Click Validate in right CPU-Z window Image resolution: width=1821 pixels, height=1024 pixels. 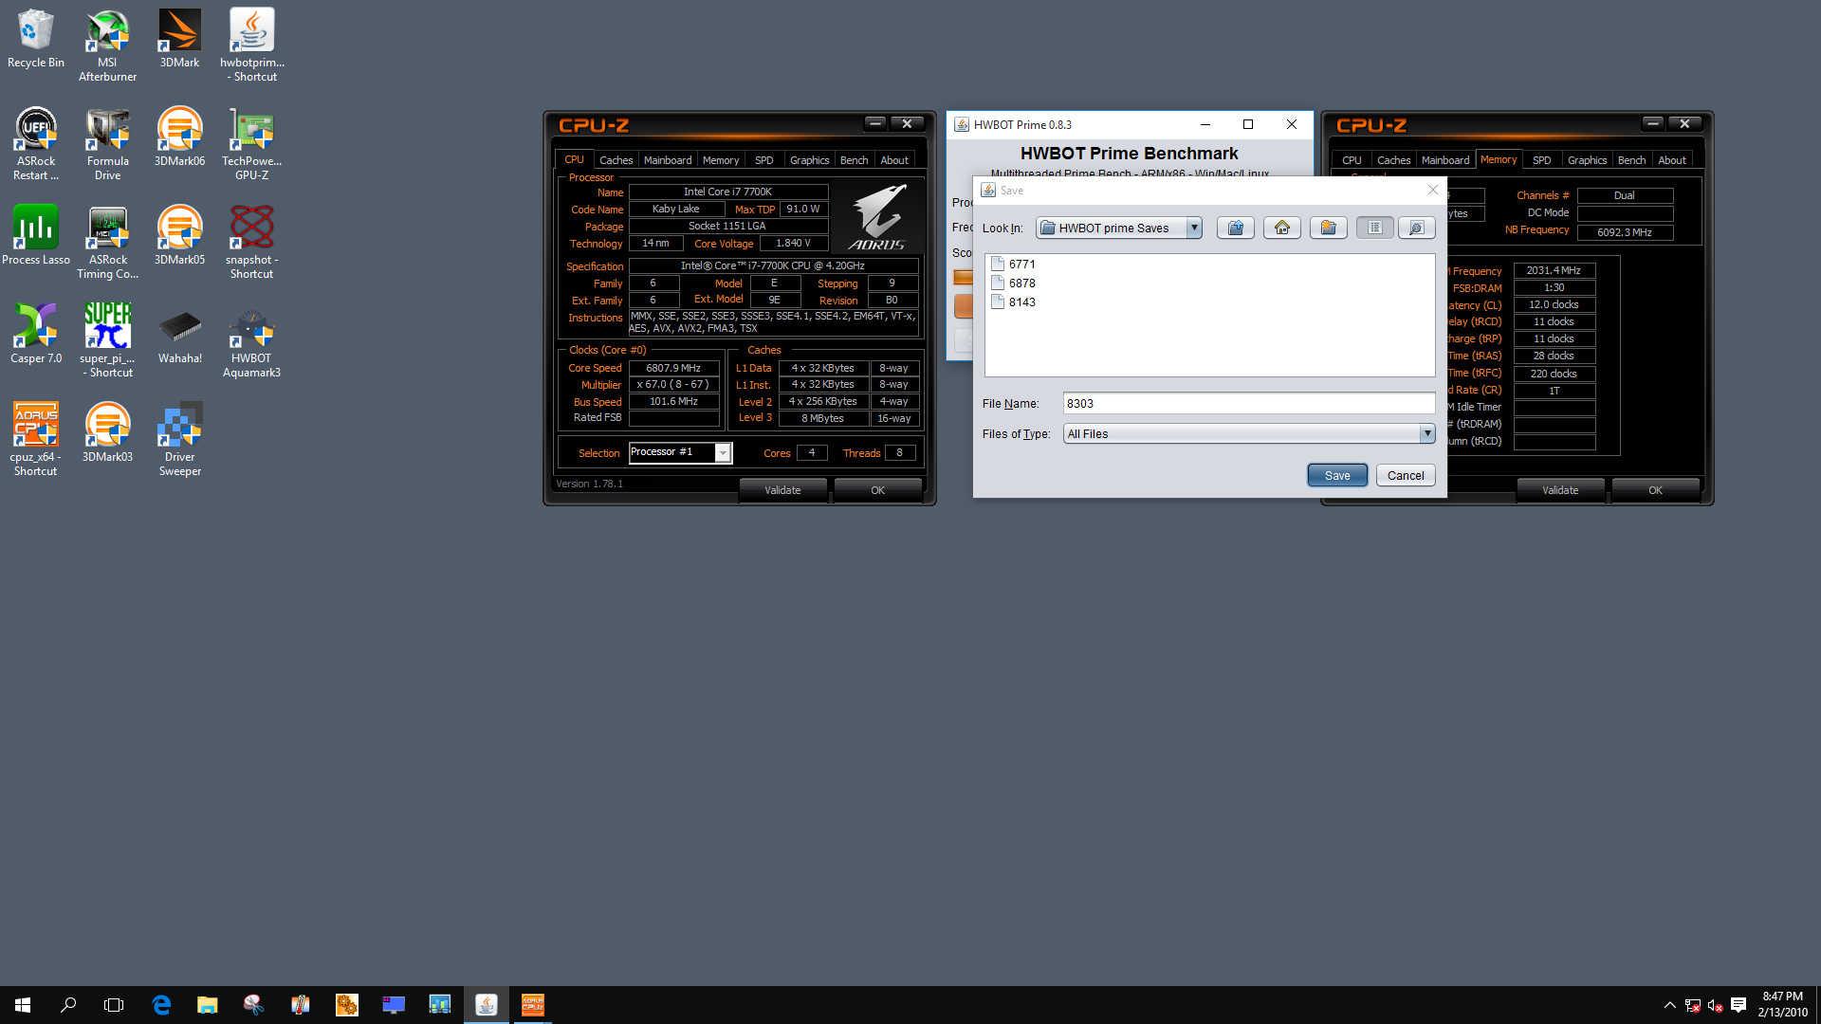1560,490
